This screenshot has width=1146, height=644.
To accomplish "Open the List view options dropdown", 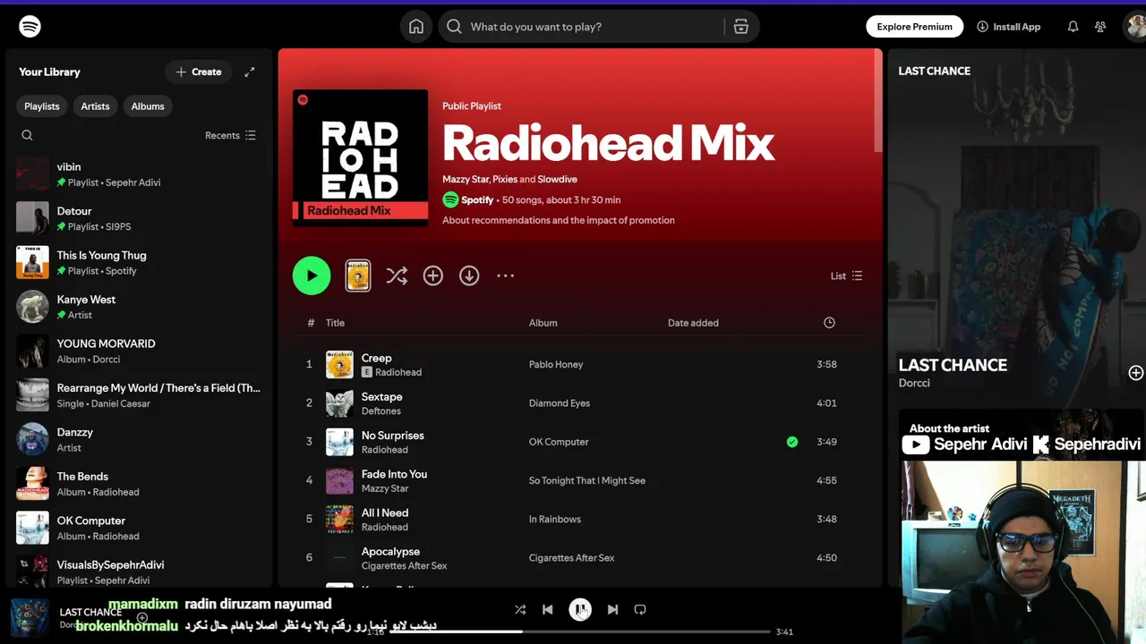I will coord(846,275).
